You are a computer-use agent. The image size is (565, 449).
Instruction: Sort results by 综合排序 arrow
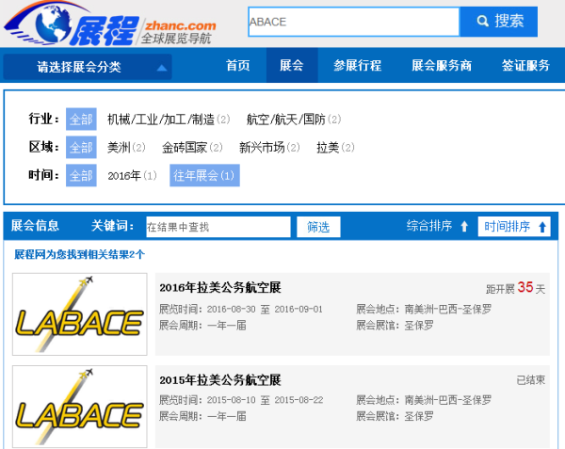pyautogui.click(x=438, y=227)
